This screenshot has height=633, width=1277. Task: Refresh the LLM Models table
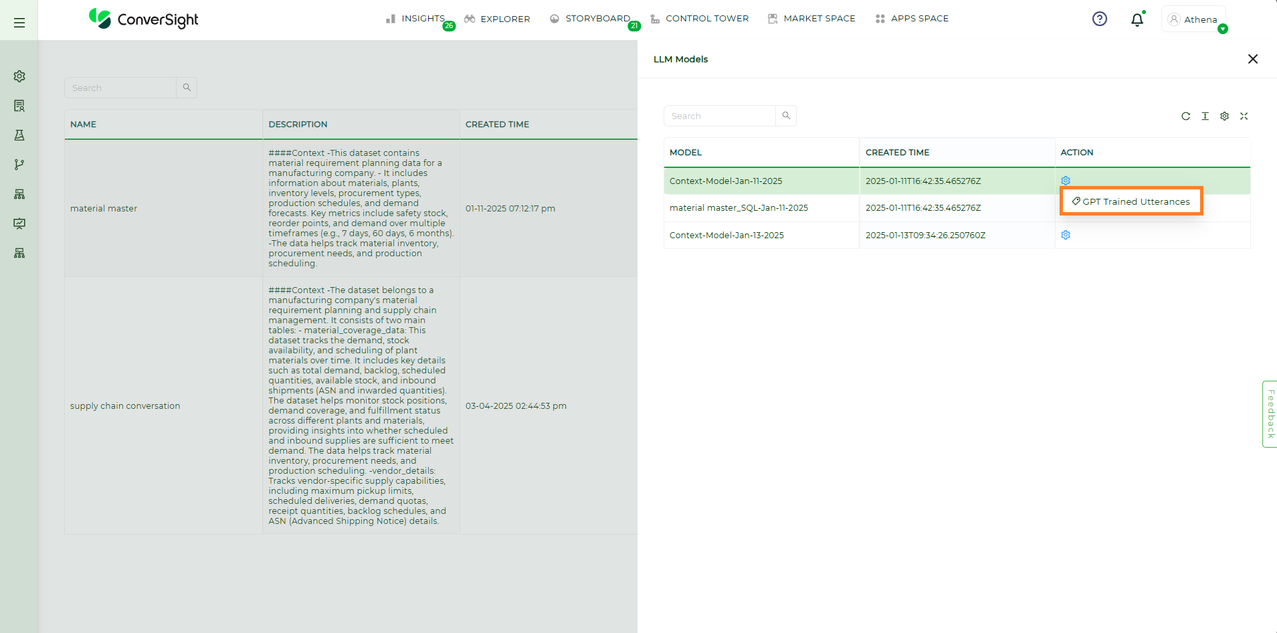click(1185, 116)
